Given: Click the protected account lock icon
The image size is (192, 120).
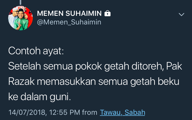Looking at the screenshot, I should click(107, 13).
